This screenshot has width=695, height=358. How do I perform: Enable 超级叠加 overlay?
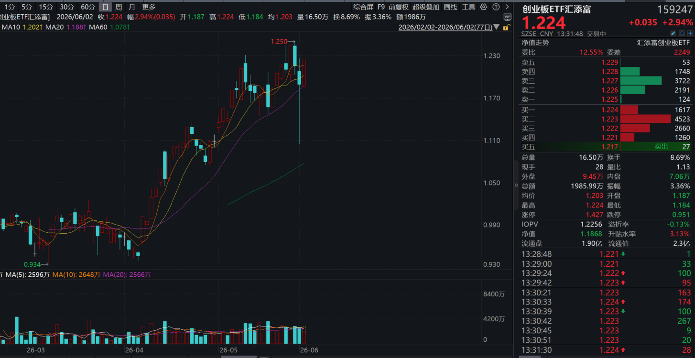pyautogui.click(x=426, y=7)
